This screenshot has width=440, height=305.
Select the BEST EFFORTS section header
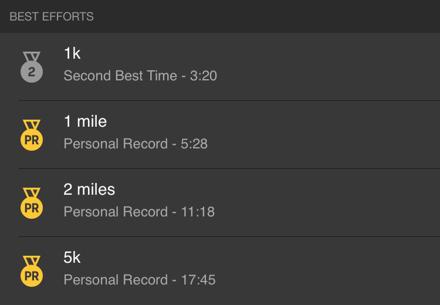[x=52, y=16]
